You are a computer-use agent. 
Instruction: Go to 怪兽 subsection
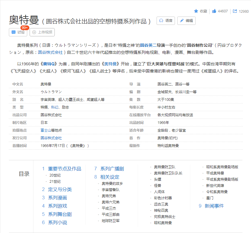pos(157,185)
